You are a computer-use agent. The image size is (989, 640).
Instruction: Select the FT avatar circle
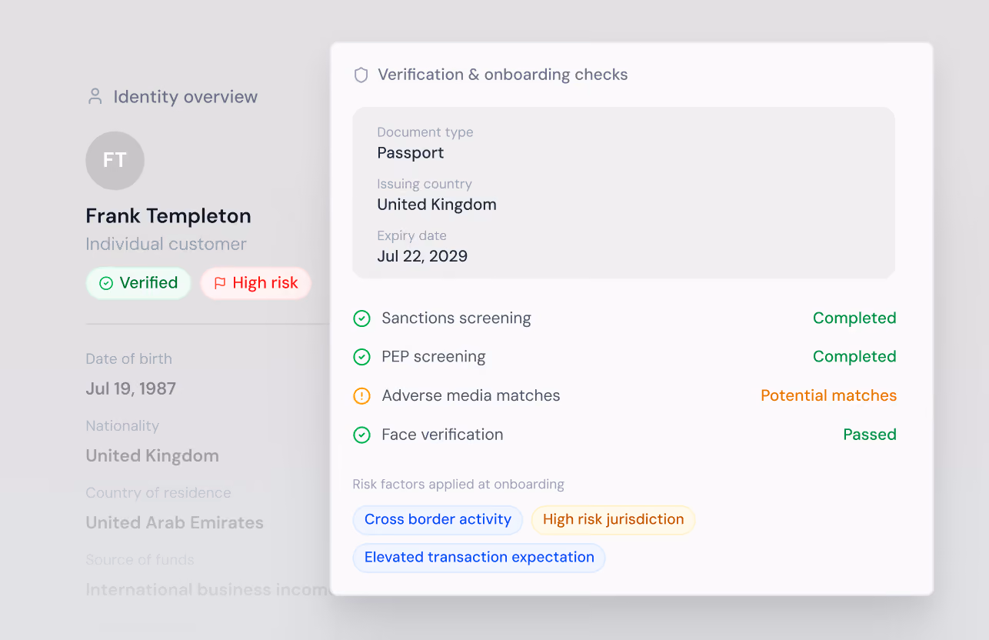115,161
